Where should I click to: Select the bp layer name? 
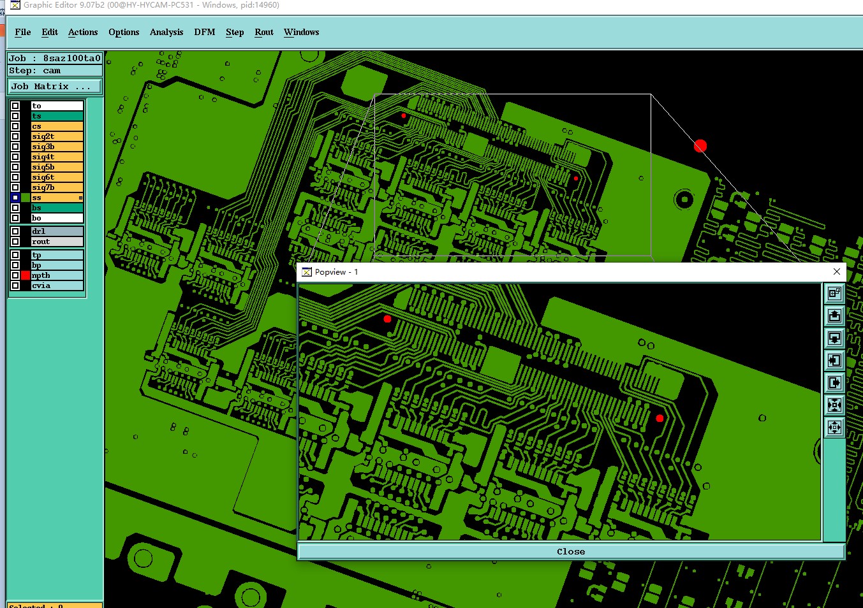pos(57,265)
